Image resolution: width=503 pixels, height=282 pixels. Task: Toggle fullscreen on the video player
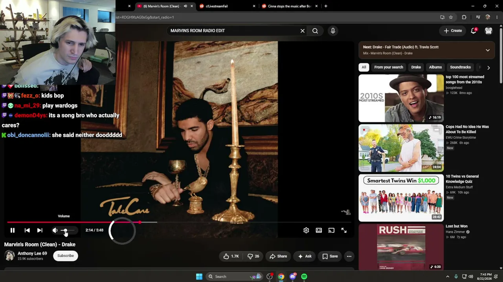pos(344,230)
